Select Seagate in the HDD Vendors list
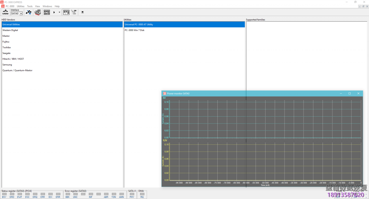 coord(6,53)
